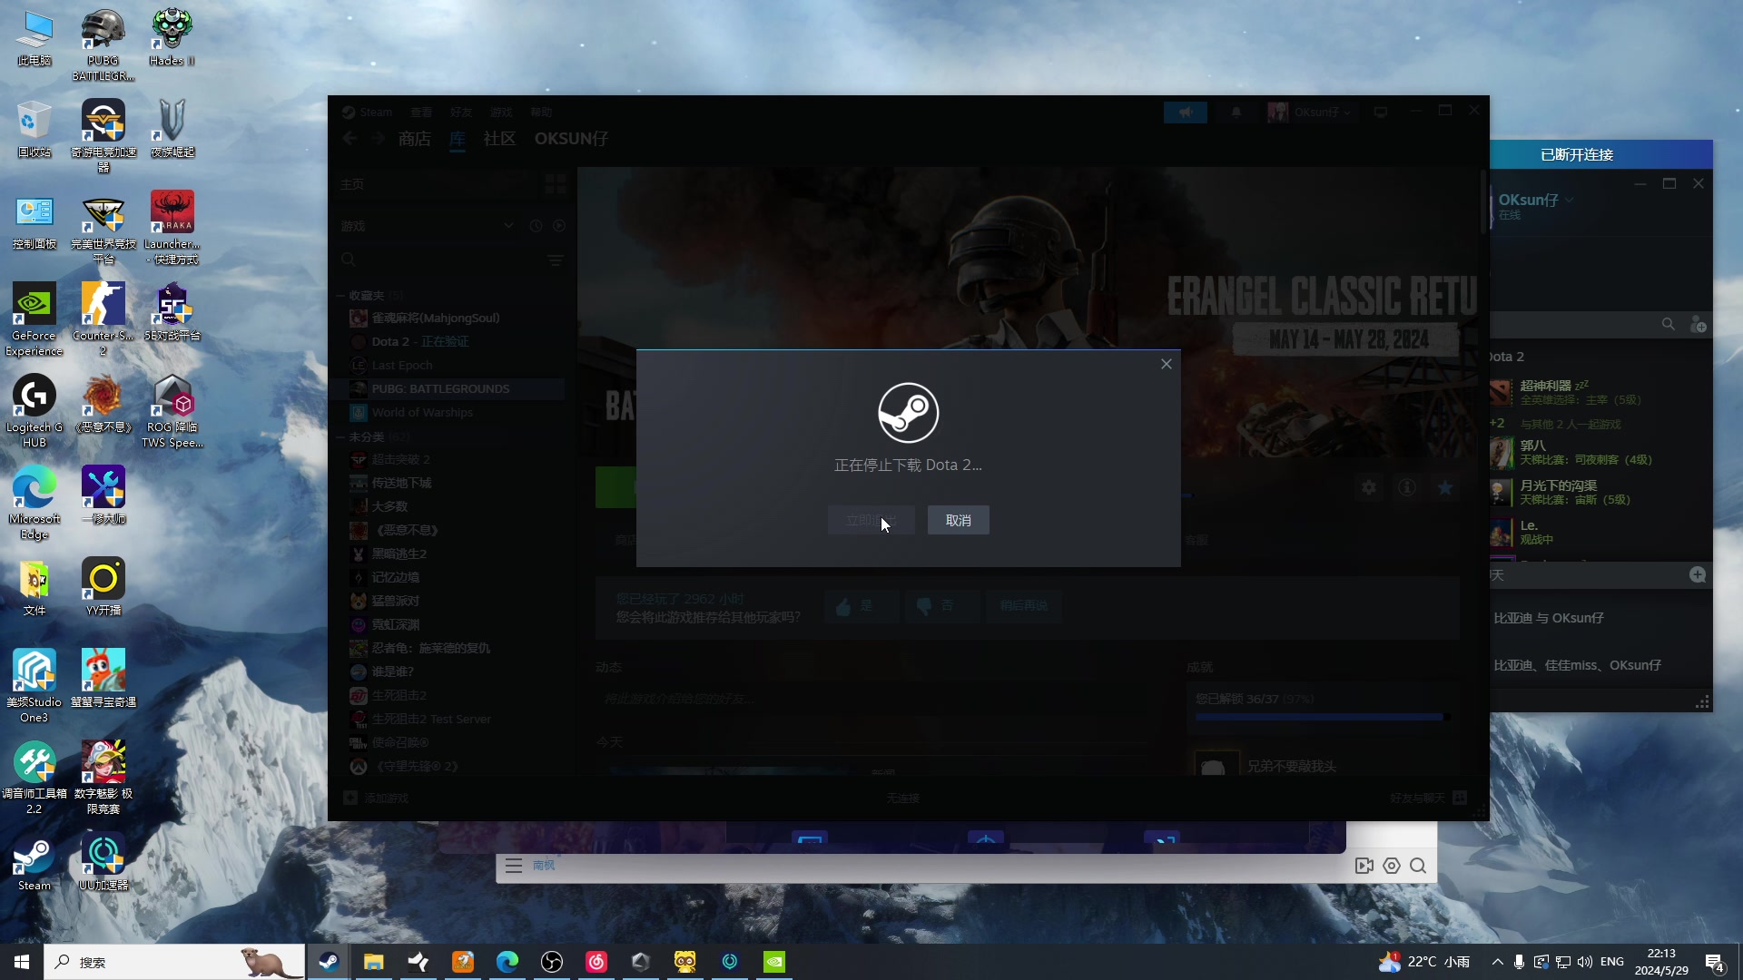
Task: Expand OKsun仔 status dropdown in friends window
Action: pyautogui.click(x=1570, y=201)
